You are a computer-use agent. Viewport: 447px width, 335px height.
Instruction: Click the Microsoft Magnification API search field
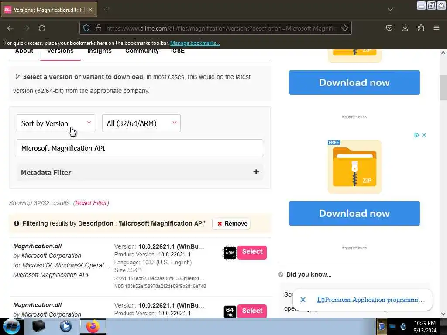(140, 148)
